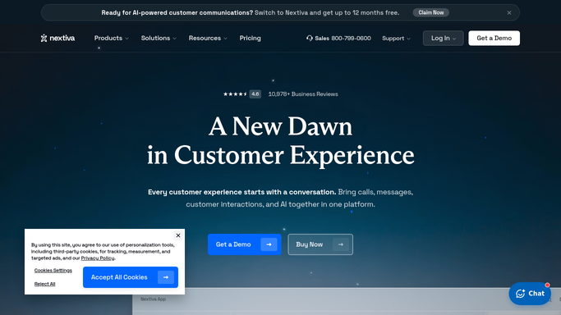Expand the Support dropdown
561x315 pixels.
(x=396, y=39)
